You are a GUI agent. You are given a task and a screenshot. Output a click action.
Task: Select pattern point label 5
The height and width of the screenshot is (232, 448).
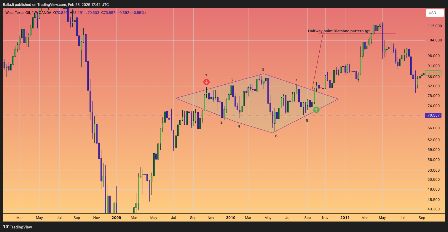[x=263, y=70]
